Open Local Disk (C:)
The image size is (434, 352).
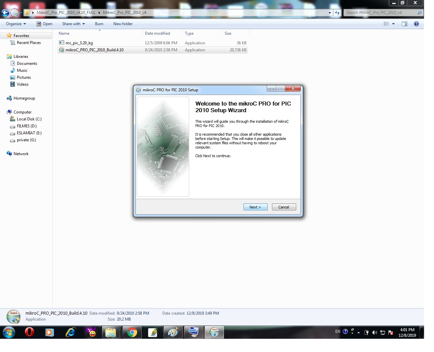coord(26,119)
